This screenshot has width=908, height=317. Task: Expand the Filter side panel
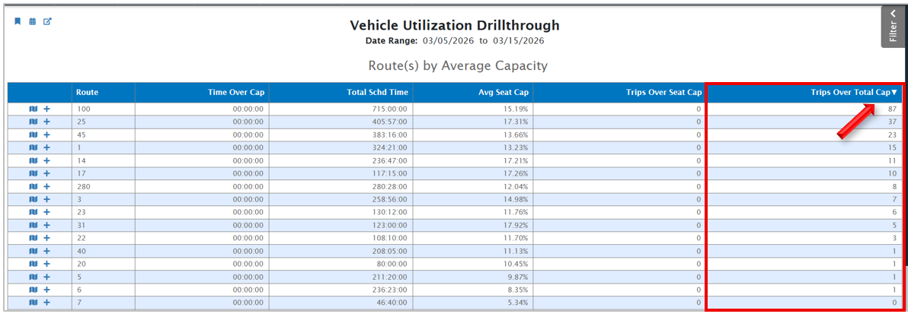(x=893, y=27)
